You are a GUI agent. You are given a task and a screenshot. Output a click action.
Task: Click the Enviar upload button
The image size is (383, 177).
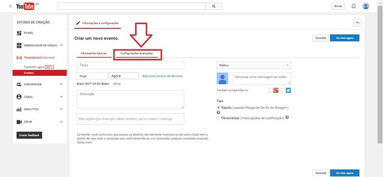tap(338, 6)
